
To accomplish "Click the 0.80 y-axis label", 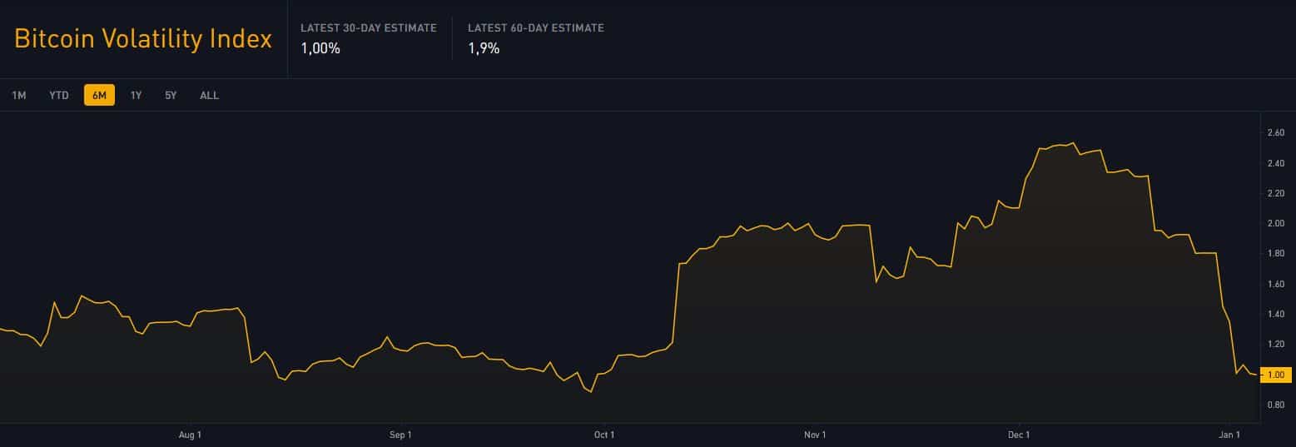I will (1275, 405).
